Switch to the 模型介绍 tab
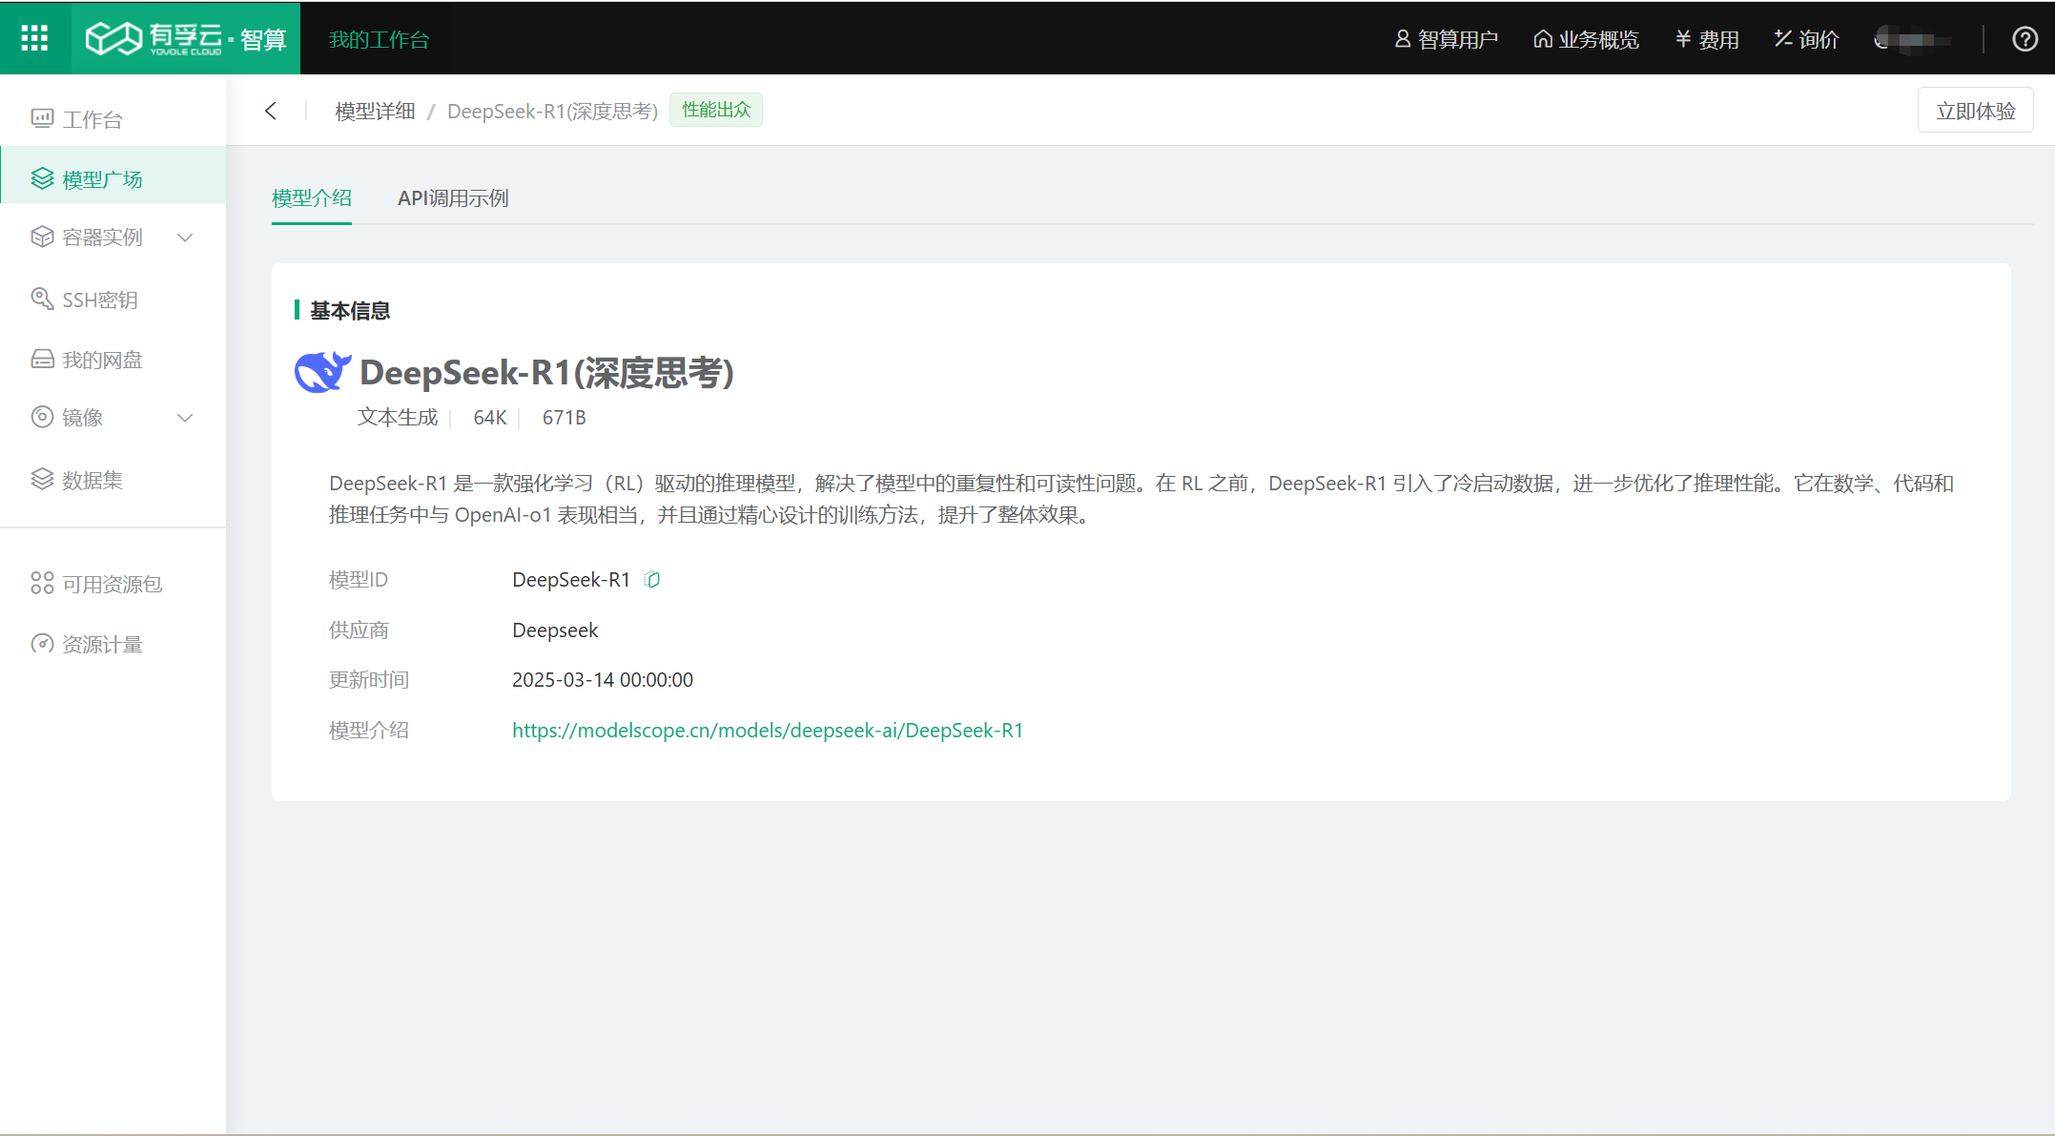 click(312, 198)
